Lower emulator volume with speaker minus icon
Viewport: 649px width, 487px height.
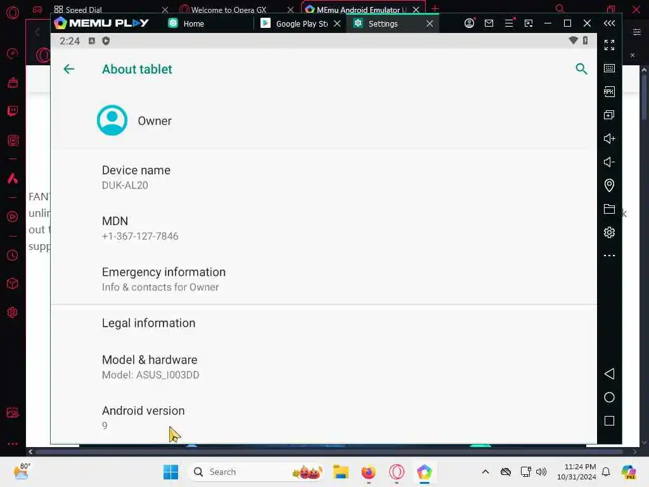609,162
